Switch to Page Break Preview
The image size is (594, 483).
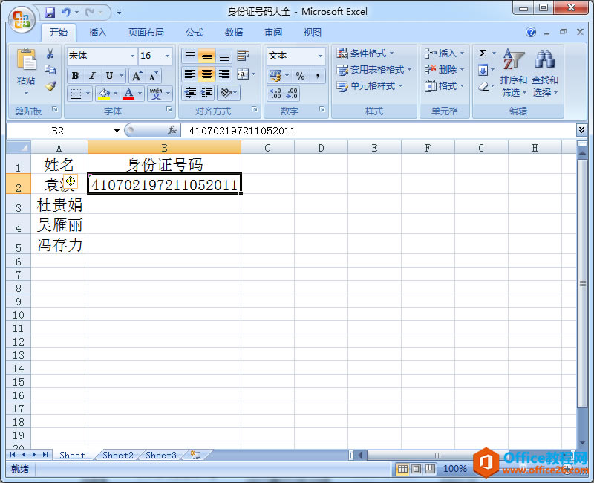430,469
